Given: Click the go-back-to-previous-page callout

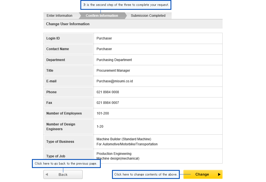Looking at the screenshot, I should 66,164.
